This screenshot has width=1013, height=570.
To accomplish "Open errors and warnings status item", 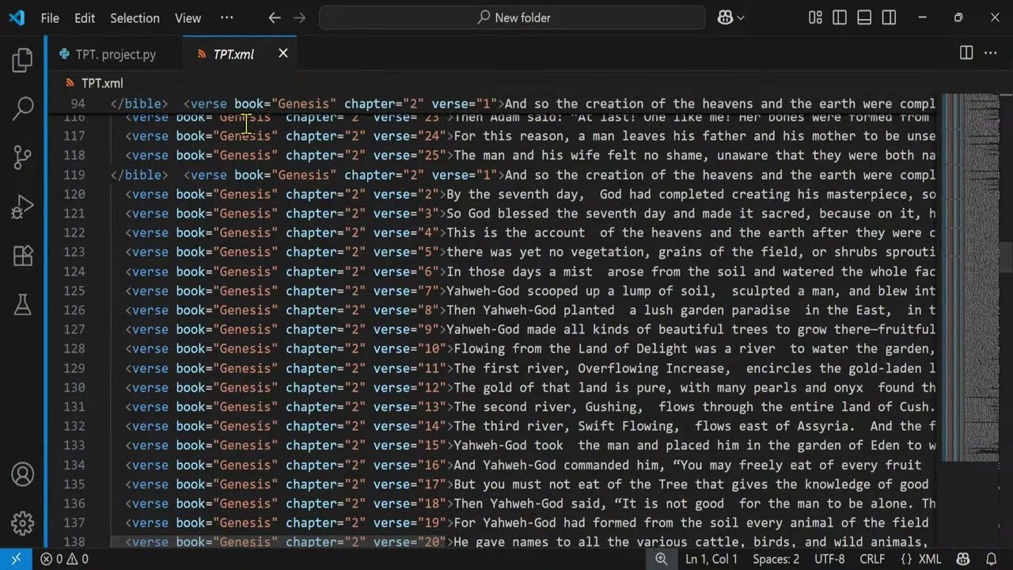I will tap(65, 559).
